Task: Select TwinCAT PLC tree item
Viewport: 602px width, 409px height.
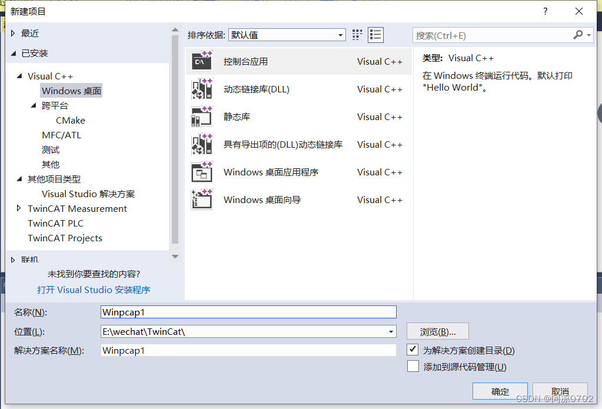Action: [55, 223]
